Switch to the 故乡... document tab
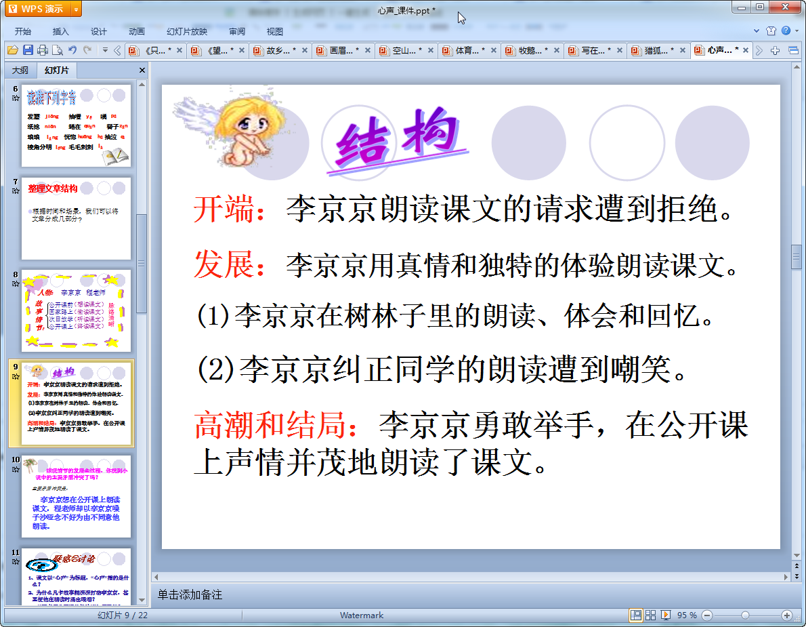Viewport: 806px width, 627px height. (281, 50)
